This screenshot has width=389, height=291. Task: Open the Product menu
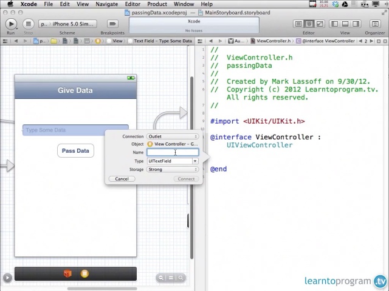(157, 4)
